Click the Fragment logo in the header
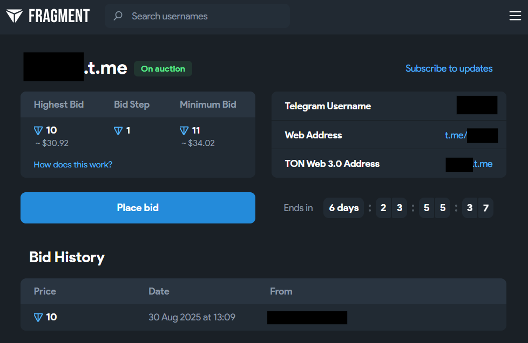The height and width of the screenshot is (343, 528). coord(48,16)
